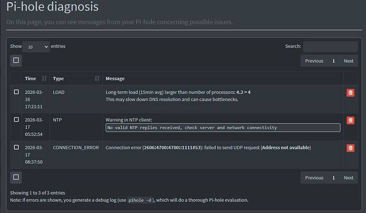Viewport: 366px width, 213px height.
Task: Click the NTP warning message code box
Action: pos(223,128)
